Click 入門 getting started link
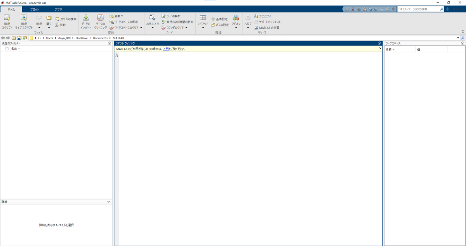 [166, 49]
